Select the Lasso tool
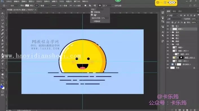This screenshot has height=111, width=199. [3, 20]
